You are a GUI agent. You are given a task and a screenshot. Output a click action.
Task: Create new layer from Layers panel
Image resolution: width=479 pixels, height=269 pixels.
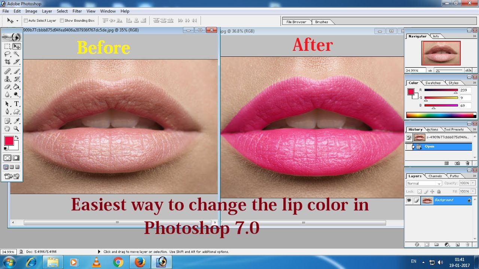tap(457, 244)
